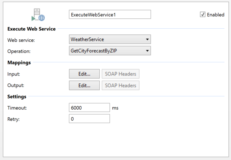Click the Execute Web Service section header

32,29
